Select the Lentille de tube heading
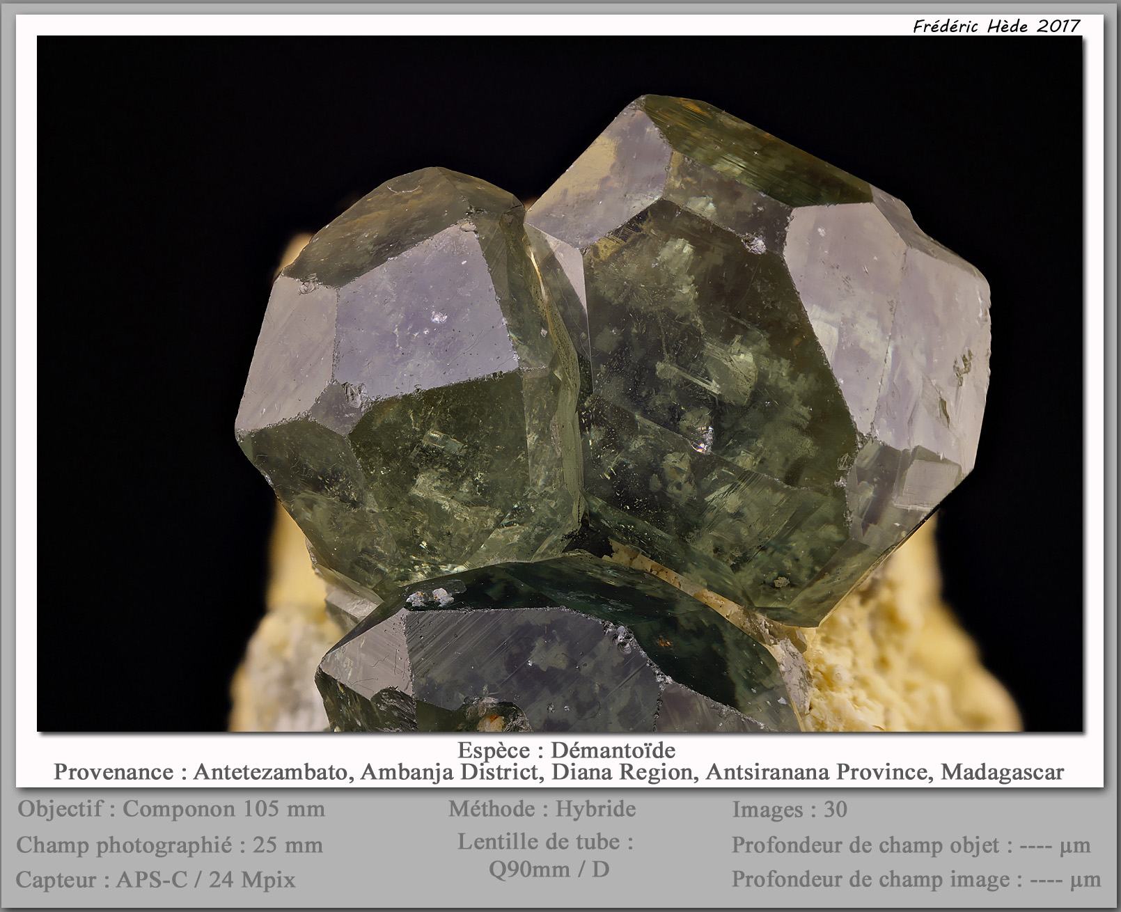 [545, 842]
